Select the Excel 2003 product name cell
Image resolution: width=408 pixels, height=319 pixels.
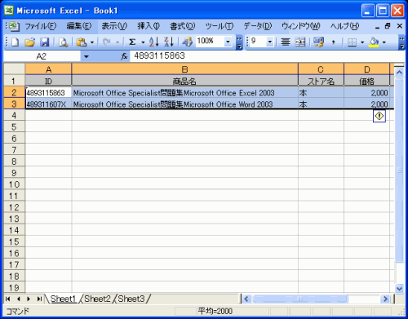pyautogui.click(x=184, y=92)
